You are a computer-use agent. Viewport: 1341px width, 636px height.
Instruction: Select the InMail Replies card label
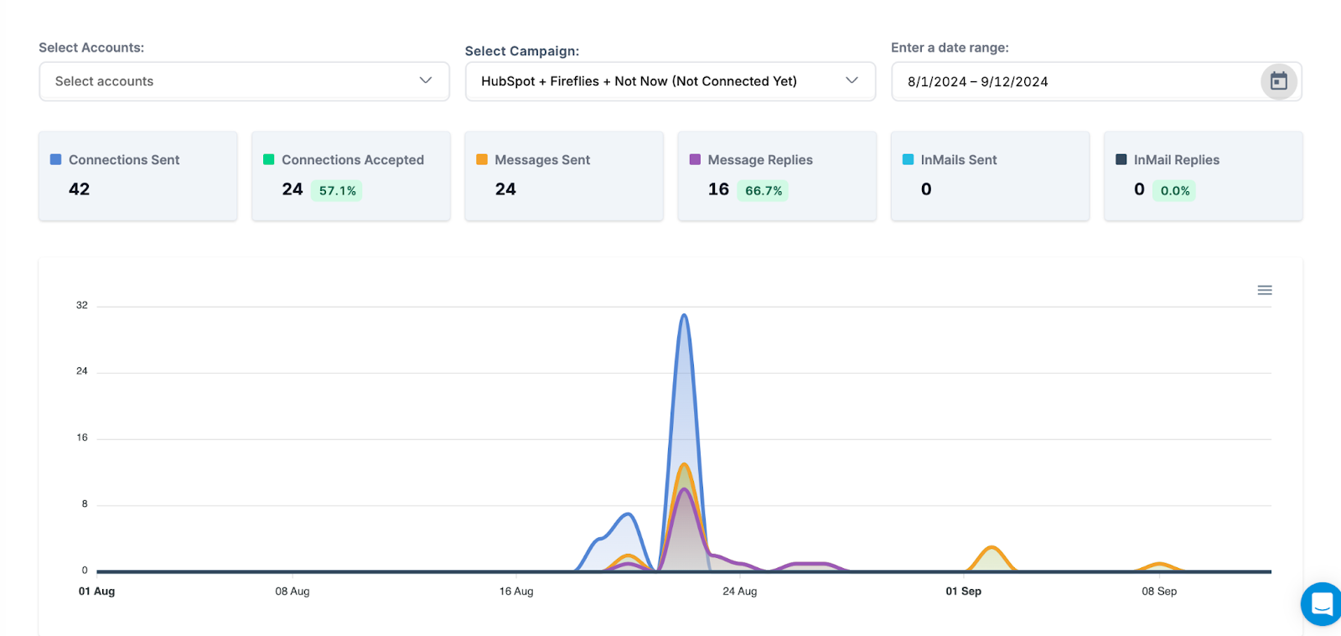[x=1177, y=160]
